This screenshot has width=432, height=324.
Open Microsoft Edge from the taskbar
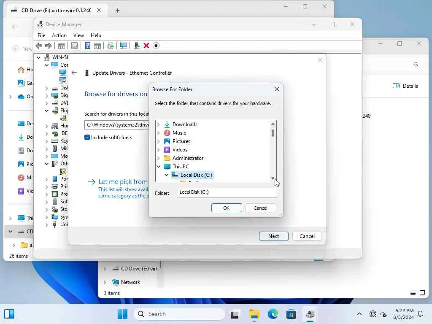point(273,314)
